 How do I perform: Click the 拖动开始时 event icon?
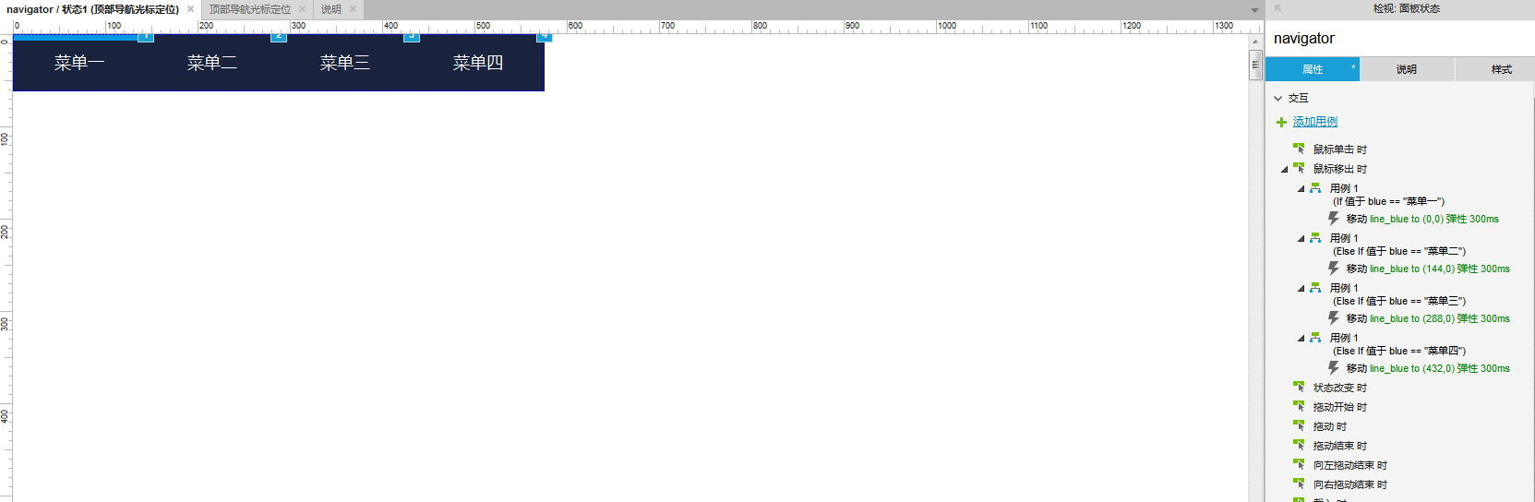[x=1299, y=407]
